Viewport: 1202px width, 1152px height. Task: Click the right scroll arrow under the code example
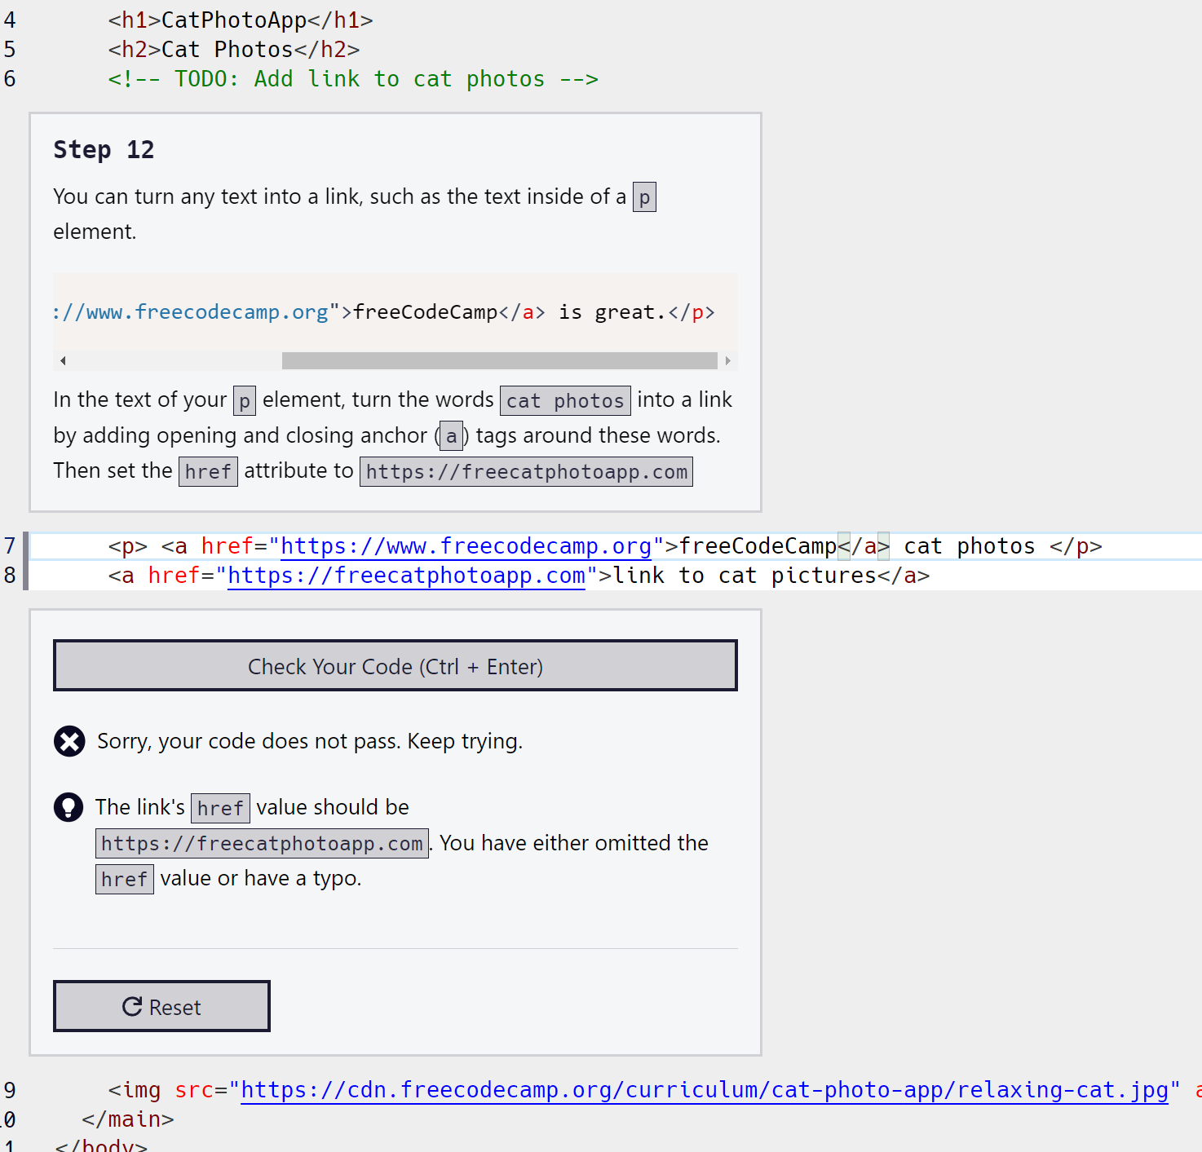point(727,360)
